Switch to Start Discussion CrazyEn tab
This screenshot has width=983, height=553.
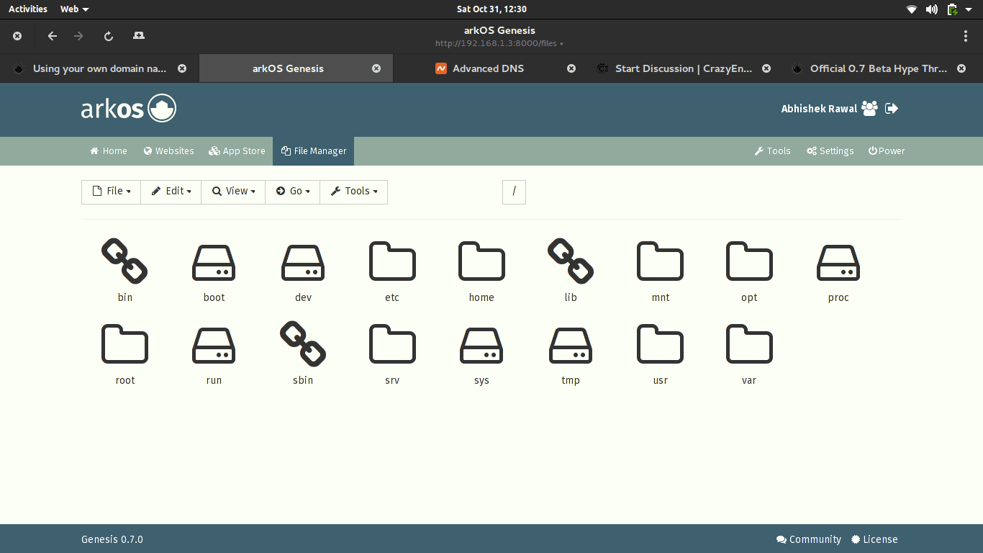tap(684, 68)
